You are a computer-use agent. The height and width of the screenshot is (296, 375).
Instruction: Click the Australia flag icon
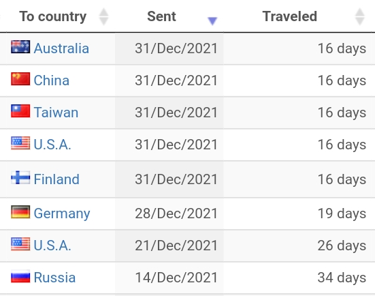(x=20, y=47)
